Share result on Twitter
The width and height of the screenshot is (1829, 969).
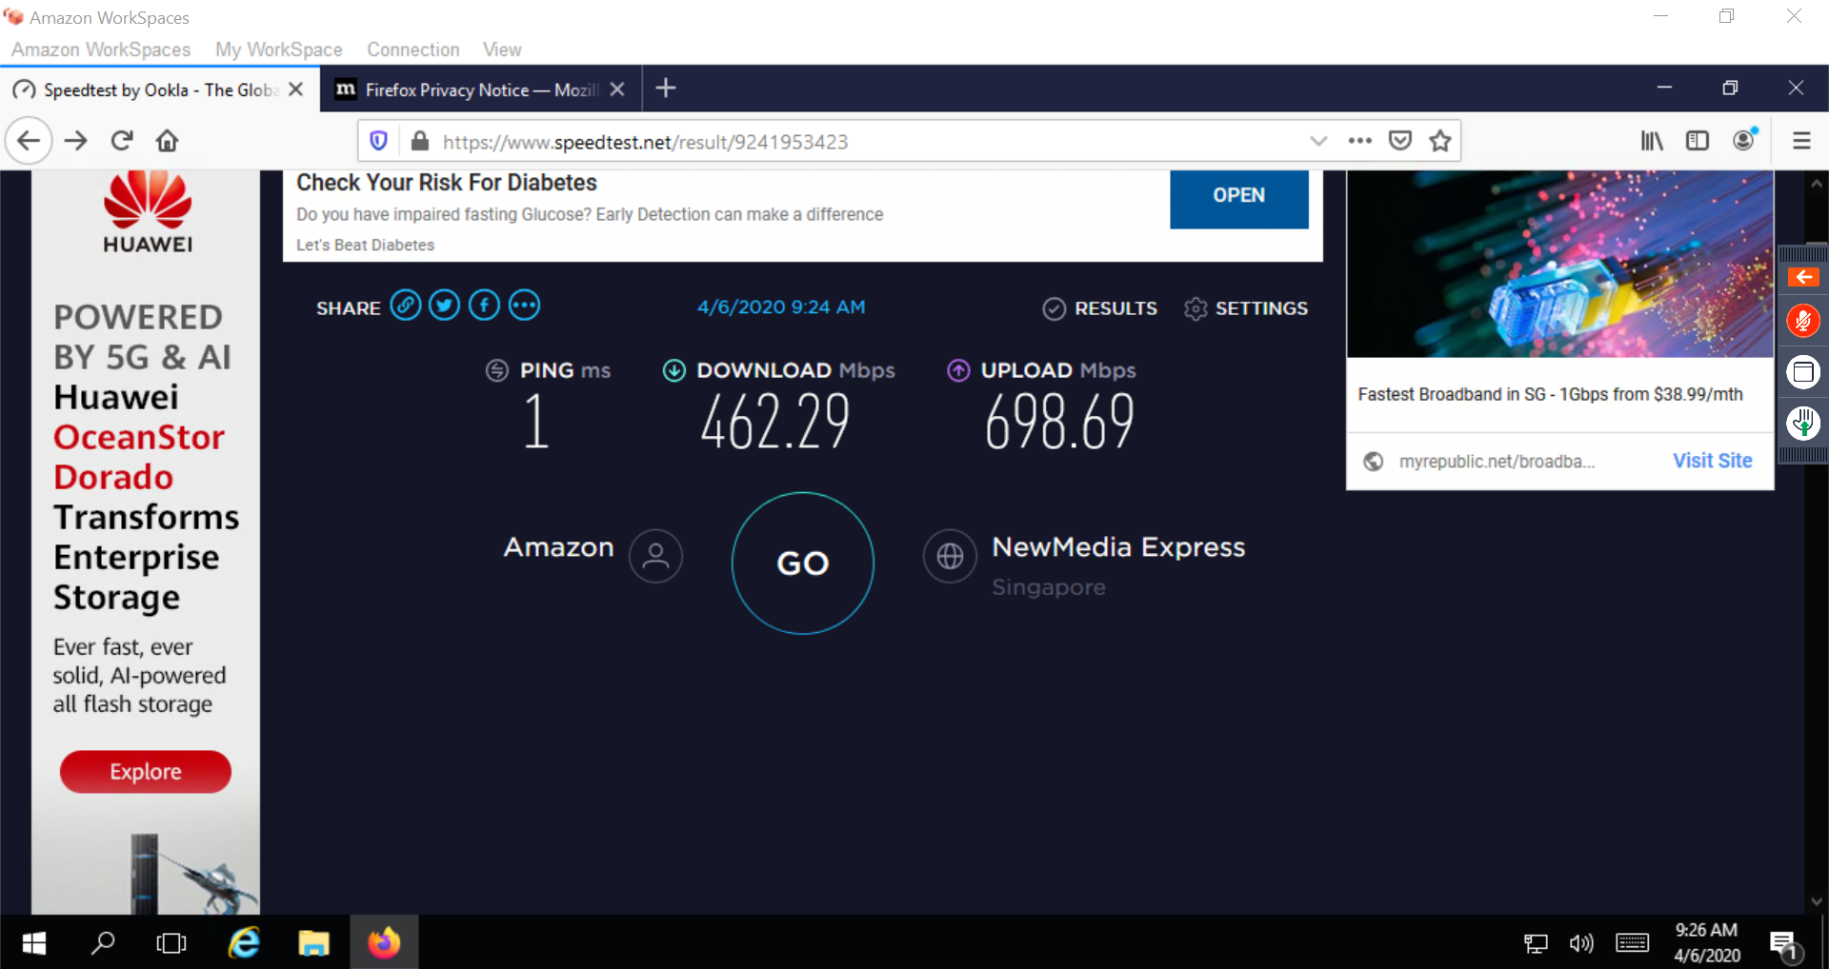point(445,306)
